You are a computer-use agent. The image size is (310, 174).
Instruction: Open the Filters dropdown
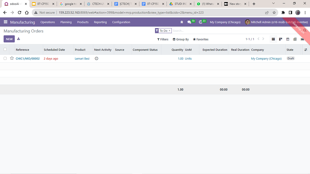[x=163, y=39]
